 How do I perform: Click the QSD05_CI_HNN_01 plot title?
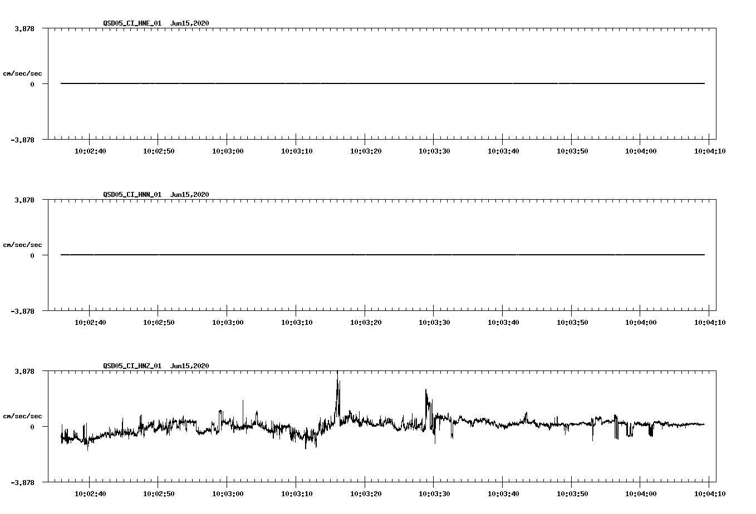click(156, 195)
